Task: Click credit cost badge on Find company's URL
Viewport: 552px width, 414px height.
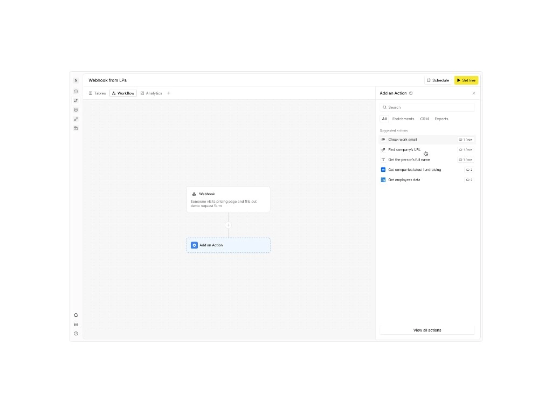Action: coord(465,150)
